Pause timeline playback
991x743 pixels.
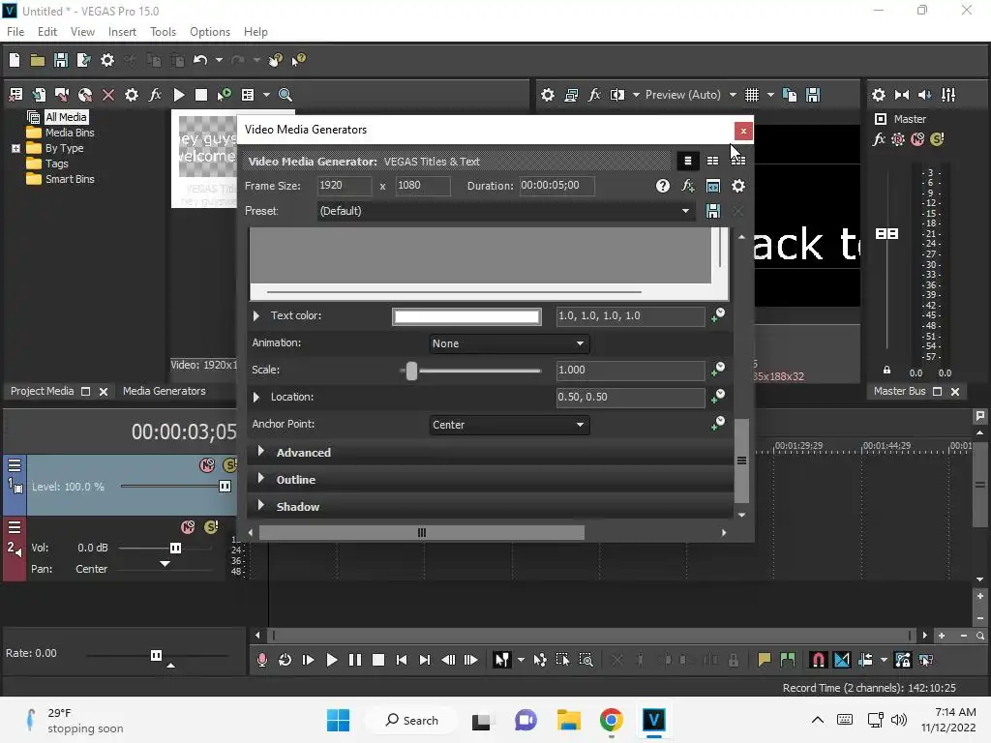pyautogui.click(x=354, y=660)
